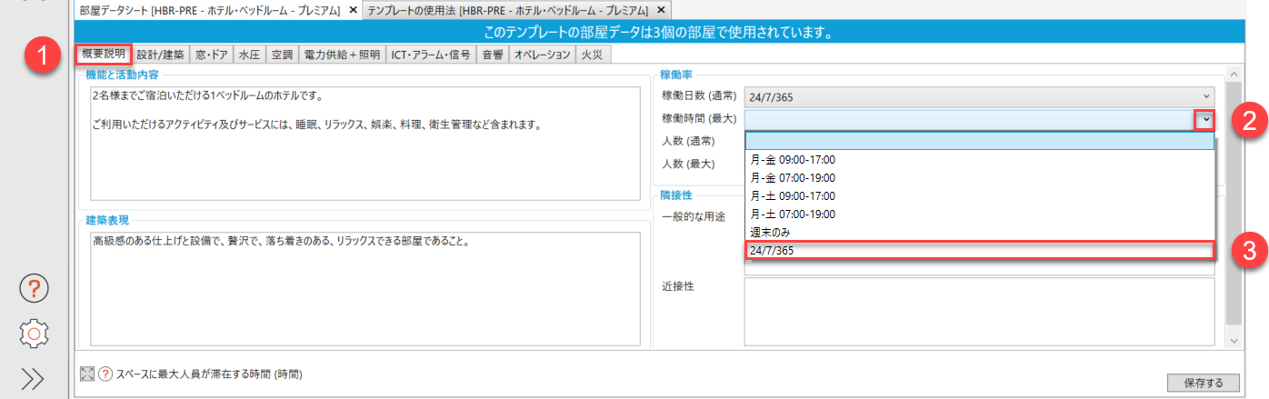Switch to the 設計/建築 tab
The height and width of the screenshot is (399, 1269).
click(160, 55)
